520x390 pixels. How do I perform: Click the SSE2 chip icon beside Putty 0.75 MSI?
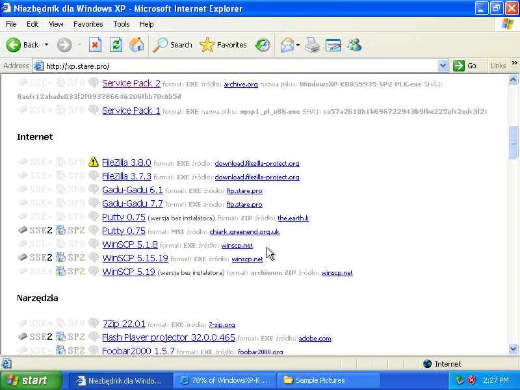pos(22,229)
